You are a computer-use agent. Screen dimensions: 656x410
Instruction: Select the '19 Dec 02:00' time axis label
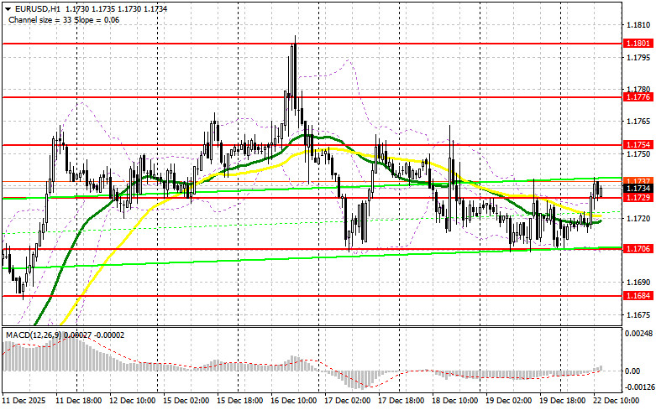click(x=509, y=401)
